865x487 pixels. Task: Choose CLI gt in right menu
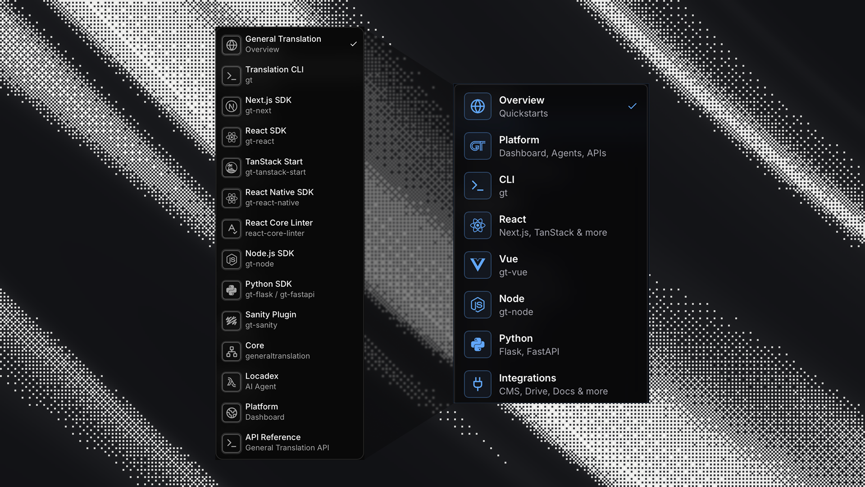(x=551, y=186)
